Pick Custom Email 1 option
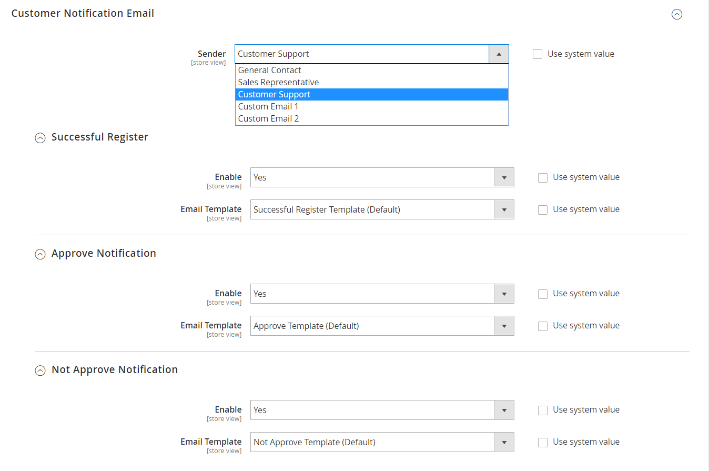Screen dimensions: 709x471 [x=268, y=106]
